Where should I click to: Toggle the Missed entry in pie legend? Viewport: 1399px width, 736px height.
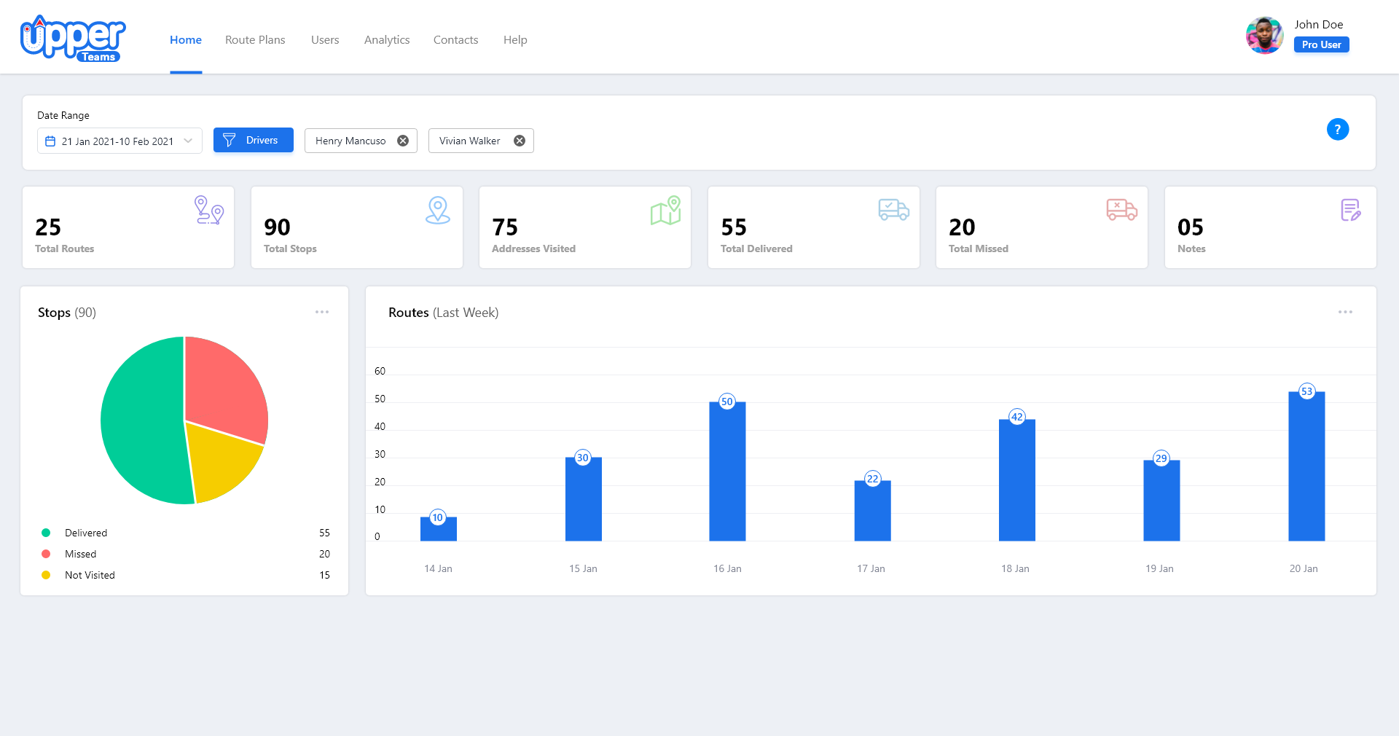click(79, 554)
